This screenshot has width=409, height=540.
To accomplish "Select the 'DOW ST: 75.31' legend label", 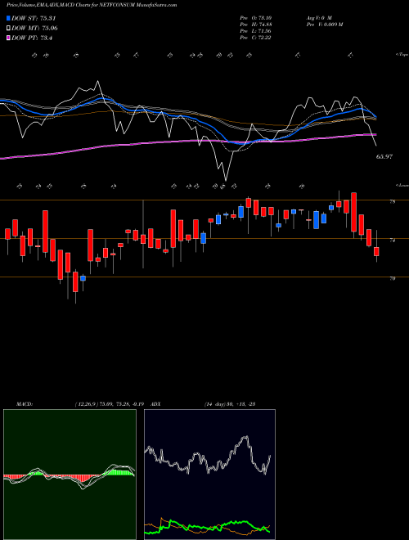I will [x=34, y=18].
